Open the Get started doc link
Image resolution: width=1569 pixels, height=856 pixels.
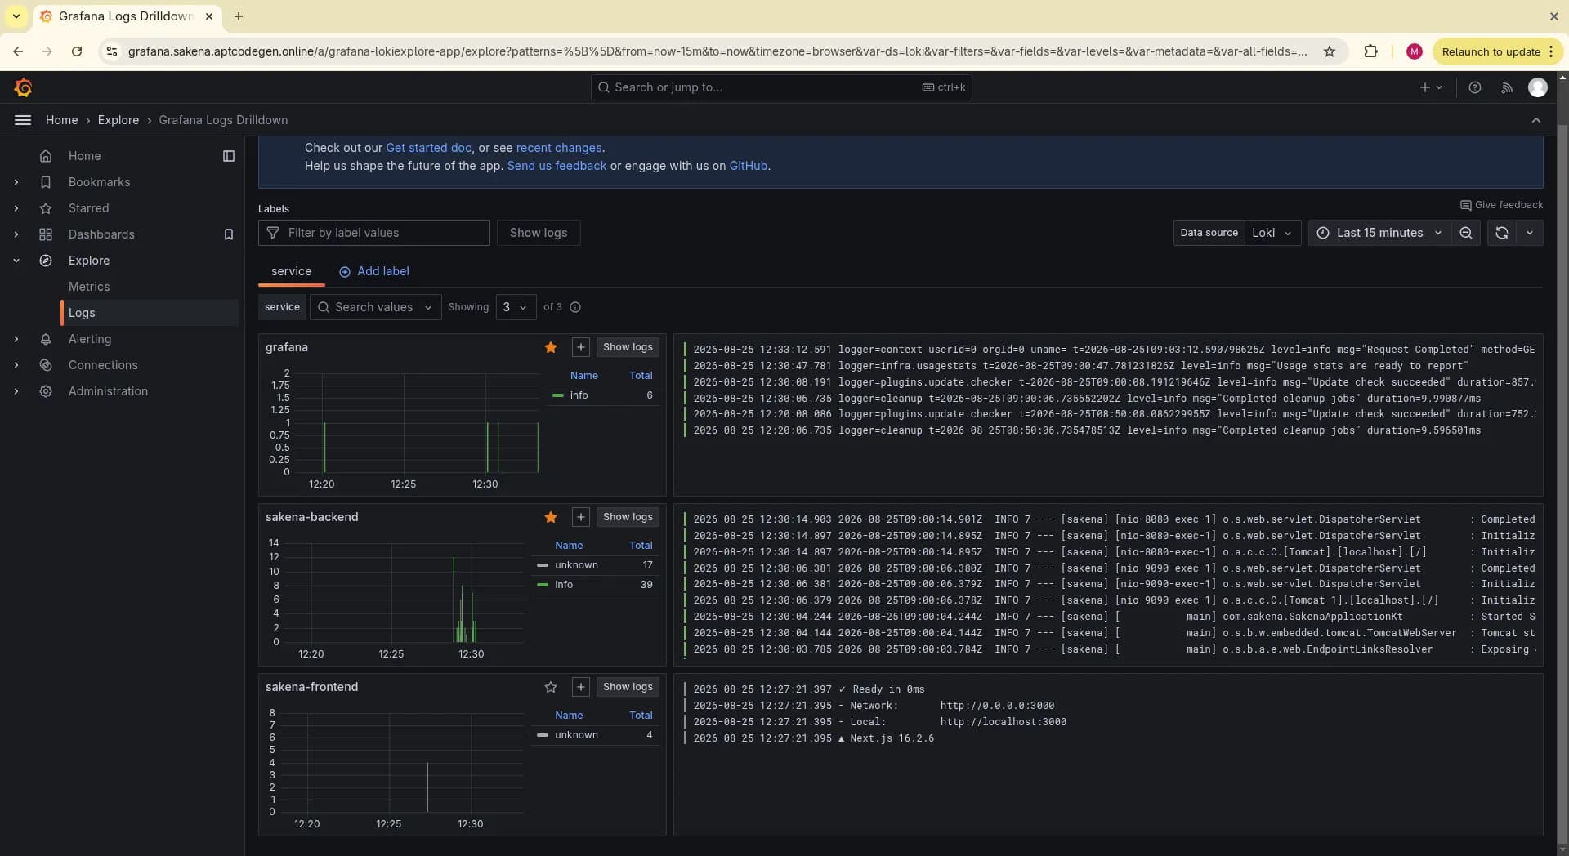[x=428, y=148]
